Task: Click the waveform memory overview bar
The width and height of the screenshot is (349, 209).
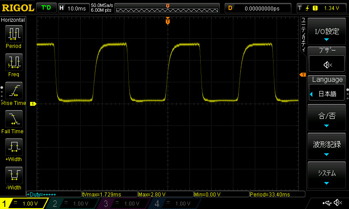Action: pyautogui.click(x=167, y=8)
